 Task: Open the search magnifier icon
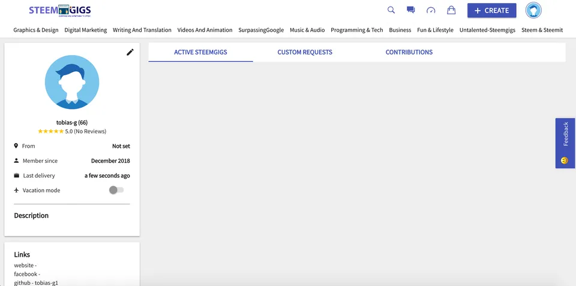(391, 10)
